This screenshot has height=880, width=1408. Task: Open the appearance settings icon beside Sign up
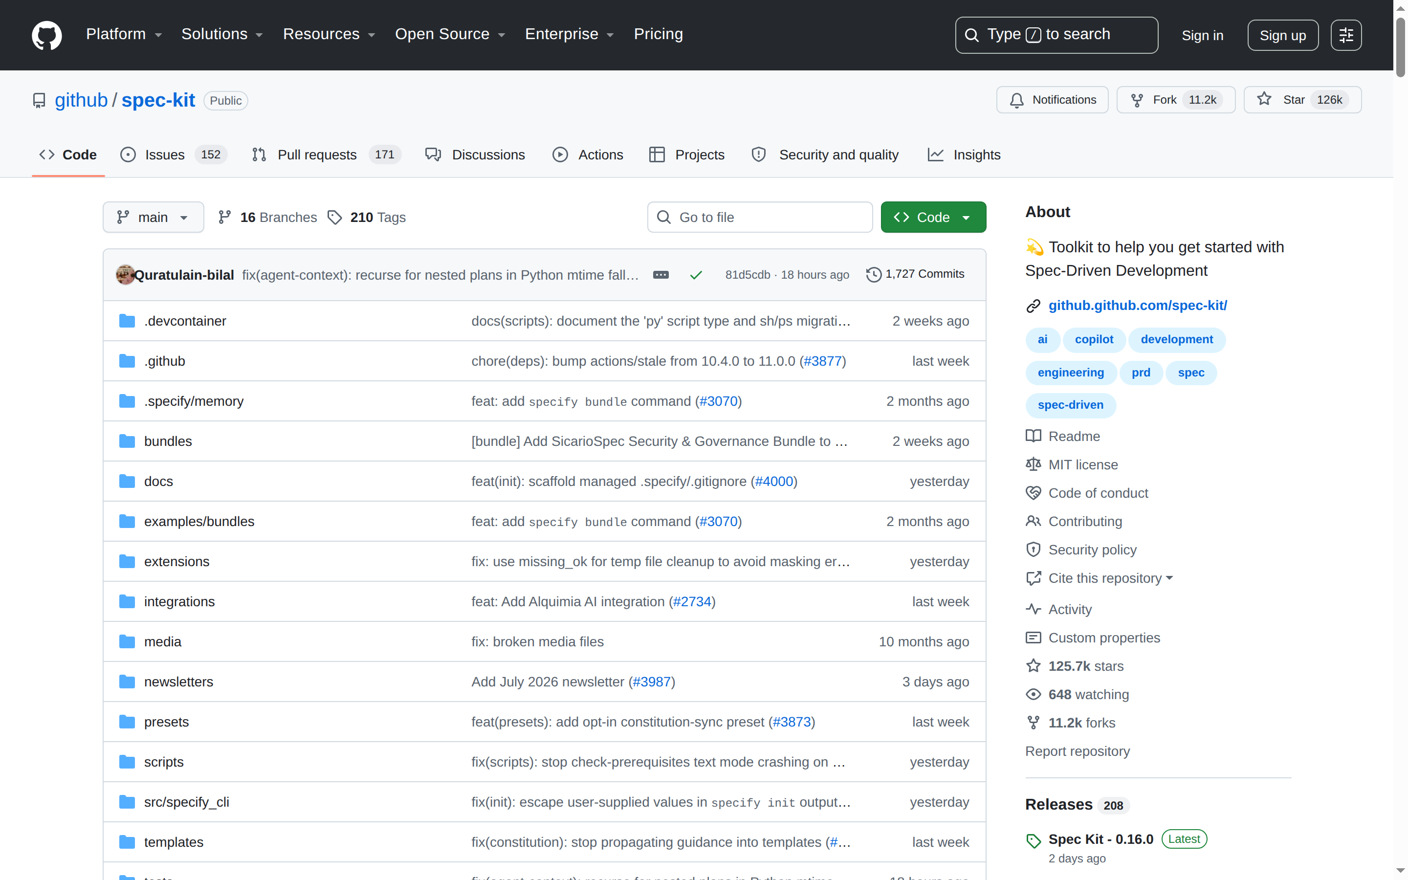[1346, 35]
